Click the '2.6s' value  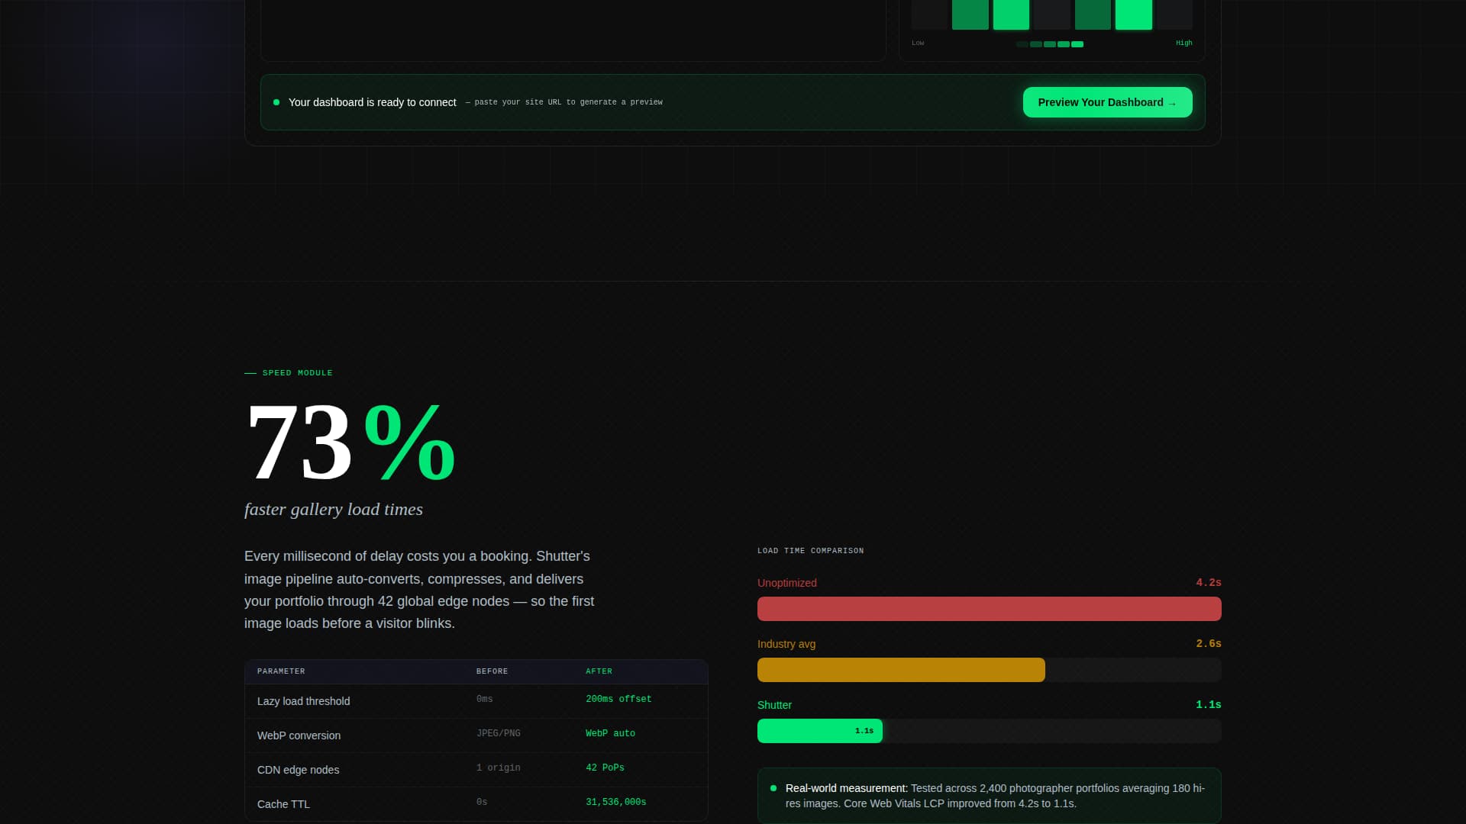pos(1208,644)
